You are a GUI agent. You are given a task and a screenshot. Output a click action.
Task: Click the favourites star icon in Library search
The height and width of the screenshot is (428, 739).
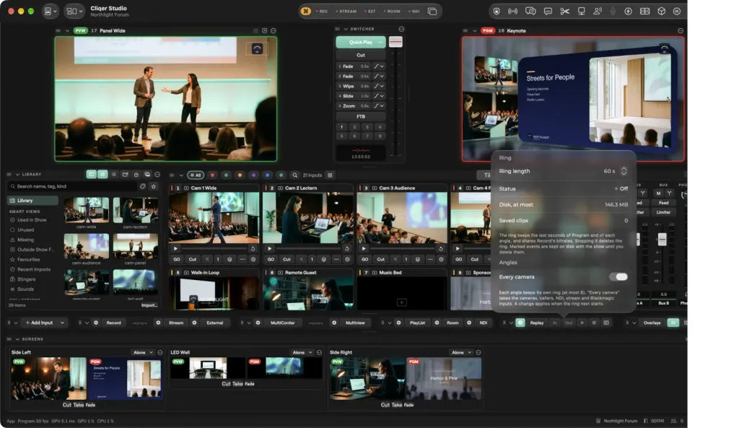[x=154, y=187]
